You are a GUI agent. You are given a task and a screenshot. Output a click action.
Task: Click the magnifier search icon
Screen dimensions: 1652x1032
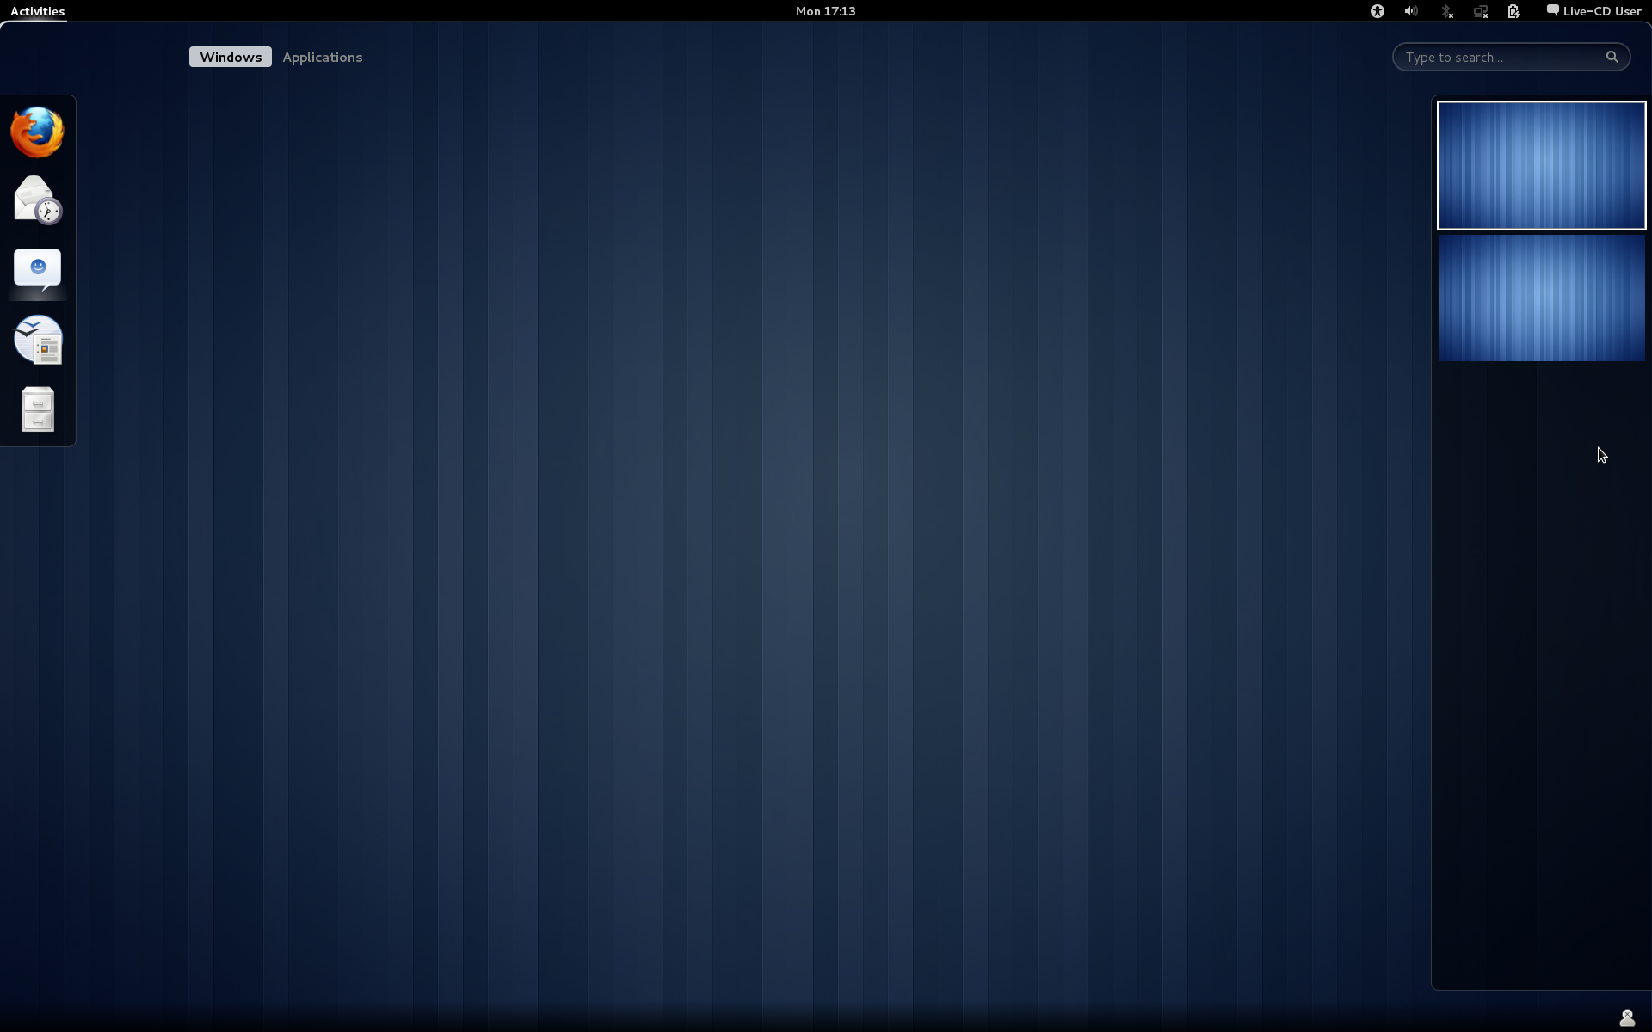(1612, 57)
